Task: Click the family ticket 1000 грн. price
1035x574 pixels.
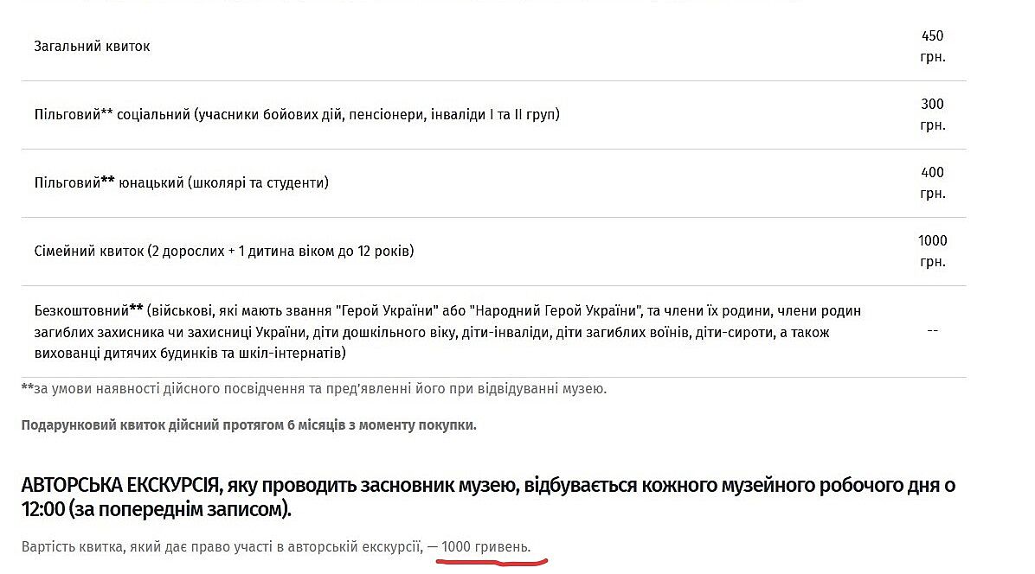Action: click(932, 251)
